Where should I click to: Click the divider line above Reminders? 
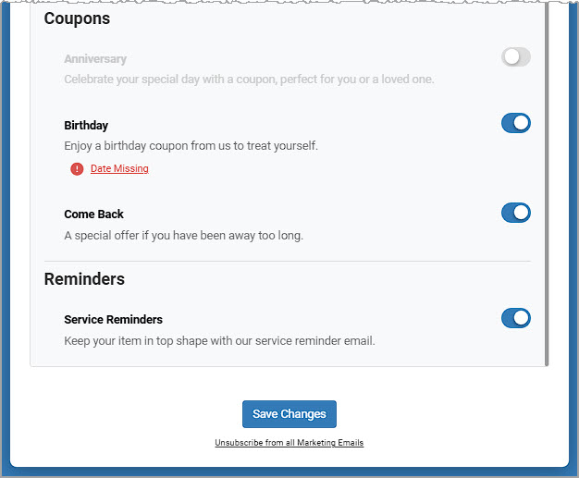(287, 261)
